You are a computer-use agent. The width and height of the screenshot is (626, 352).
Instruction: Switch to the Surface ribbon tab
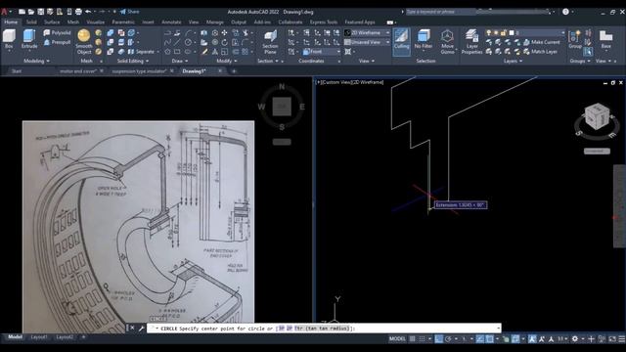[52, 22]
